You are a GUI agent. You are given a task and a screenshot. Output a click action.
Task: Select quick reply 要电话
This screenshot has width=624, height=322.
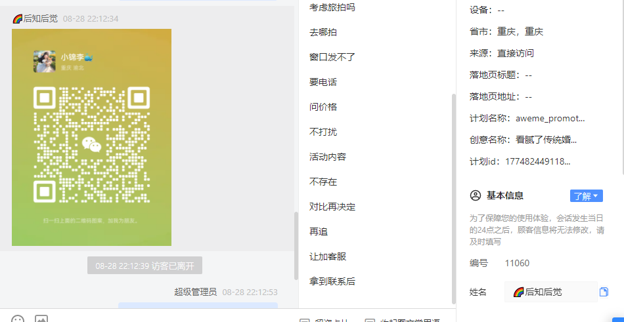[x=323, y=82]
